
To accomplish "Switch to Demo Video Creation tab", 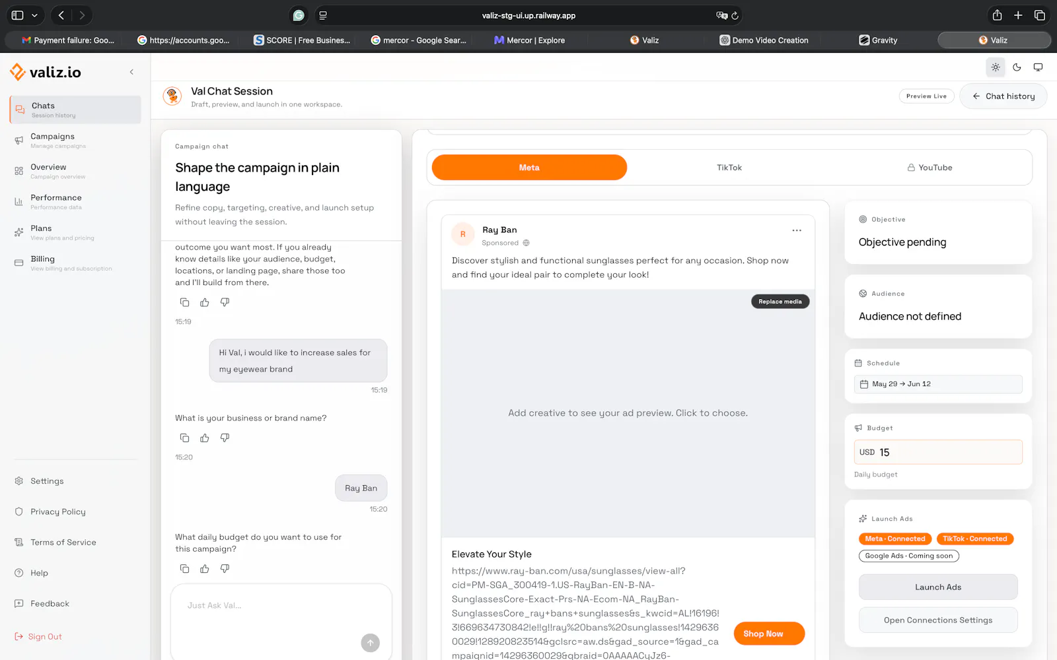I will pyautogui.click(x=764, y=40).
